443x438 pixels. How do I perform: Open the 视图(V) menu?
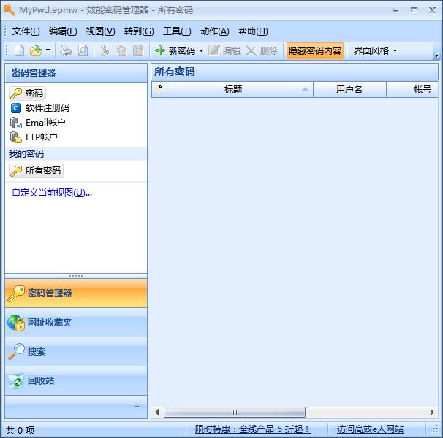tap(101, 31)
